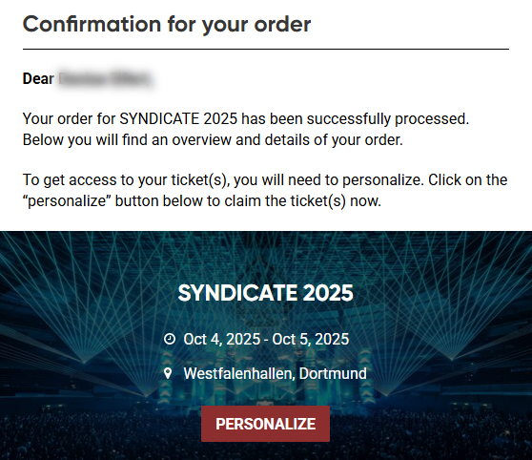532x460 pixels.
Task: Click the Dortmund city text
Action: 333,373
